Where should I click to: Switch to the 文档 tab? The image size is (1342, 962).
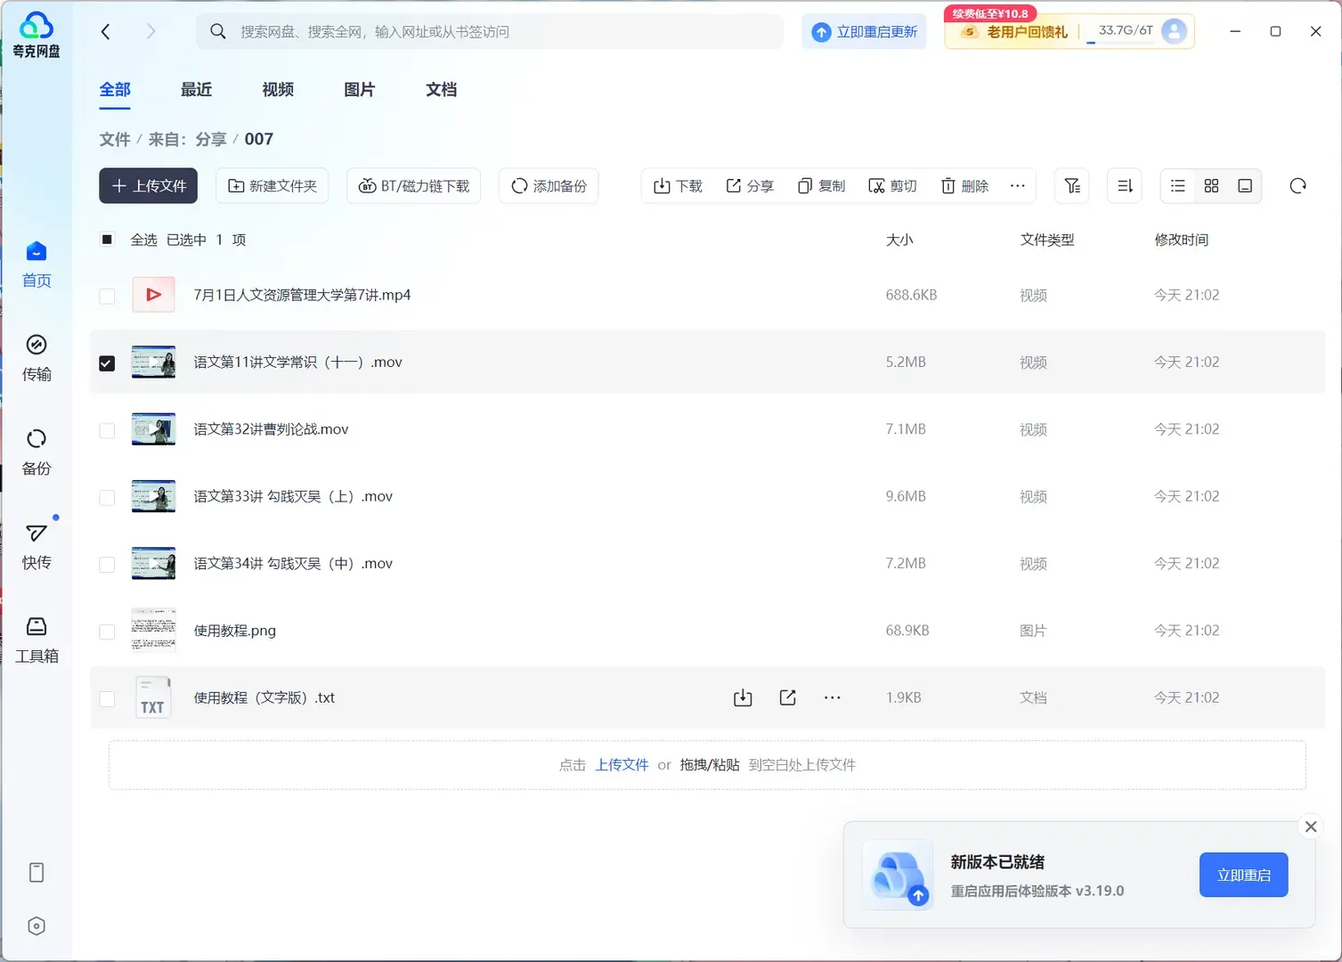(441, 90)
